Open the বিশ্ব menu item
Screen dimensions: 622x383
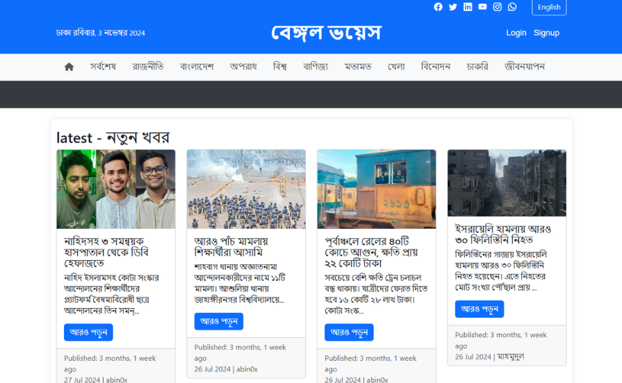pyautogui.click(x=279, y=67)
